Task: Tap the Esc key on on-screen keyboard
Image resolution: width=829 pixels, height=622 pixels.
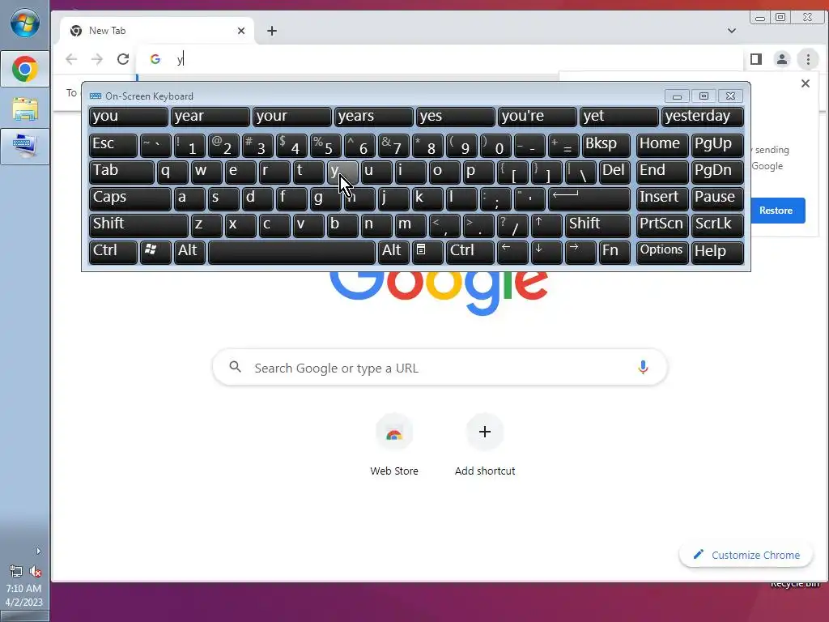Action: click(113, 145)
